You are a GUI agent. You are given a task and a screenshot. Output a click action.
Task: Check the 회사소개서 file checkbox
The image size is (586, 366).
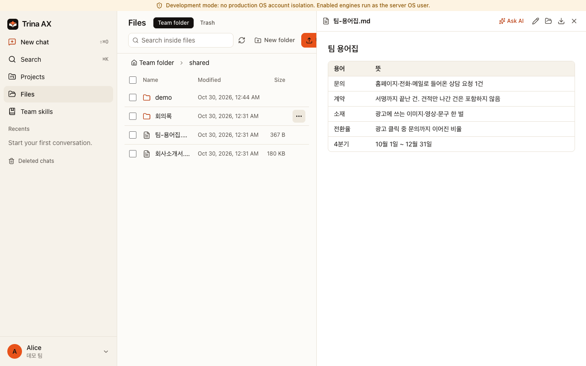tap(133, 154)
